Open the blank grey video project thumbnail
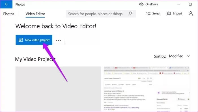The image size is (198, 112). coord(58,89)
